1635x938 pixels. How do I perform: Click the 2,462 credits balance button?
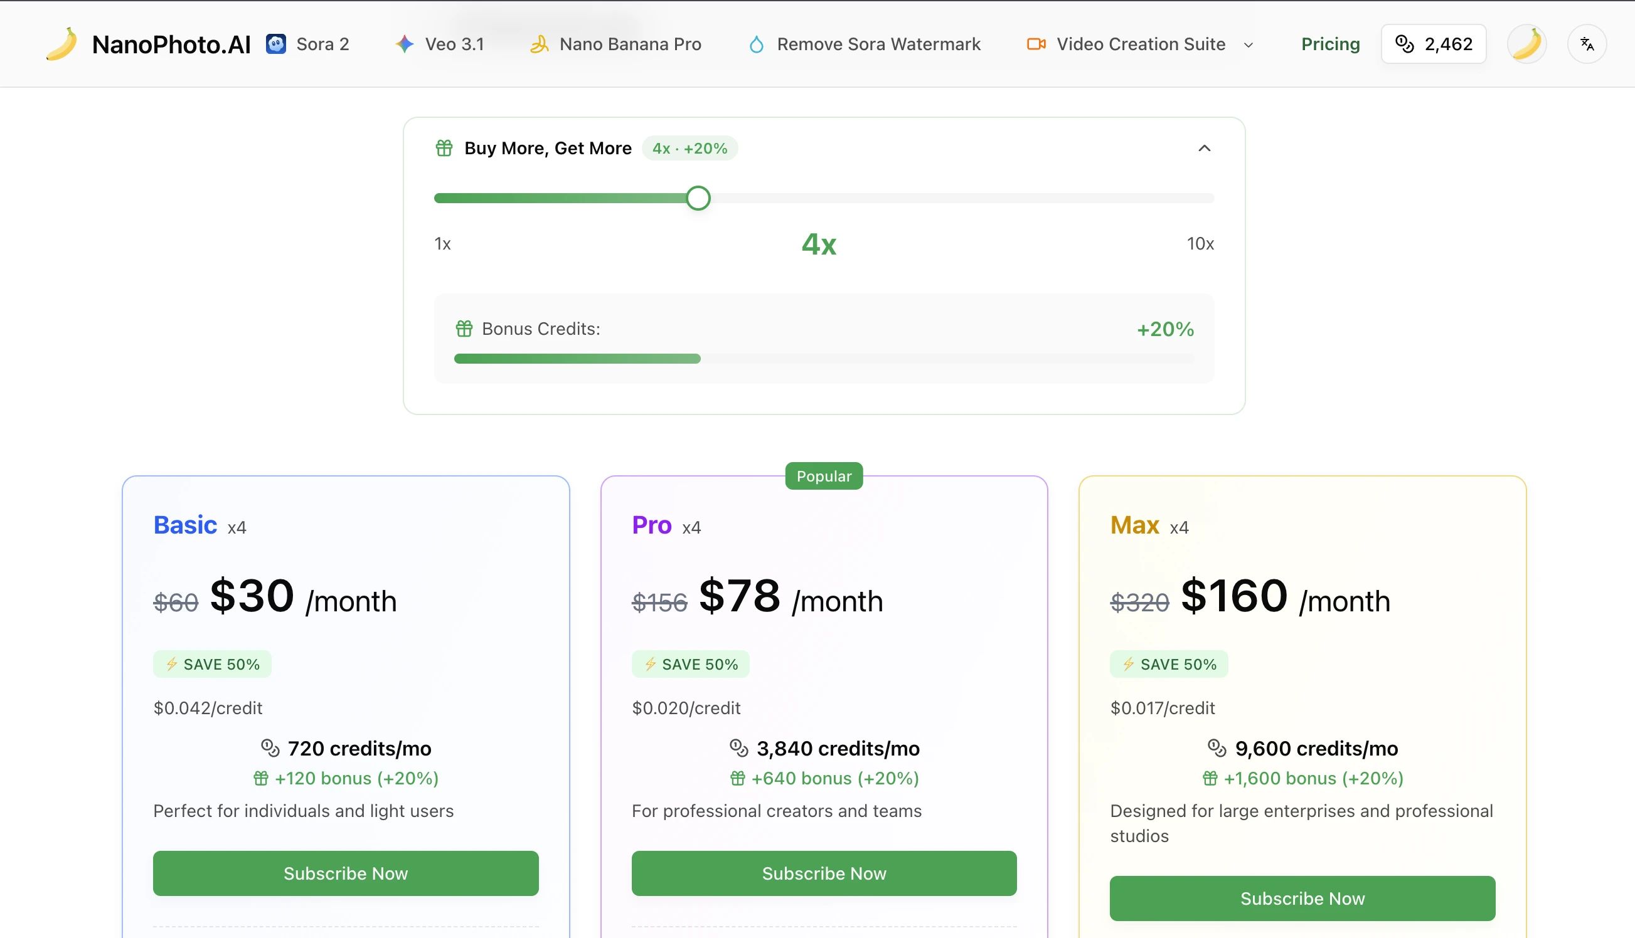(1433, 44)
